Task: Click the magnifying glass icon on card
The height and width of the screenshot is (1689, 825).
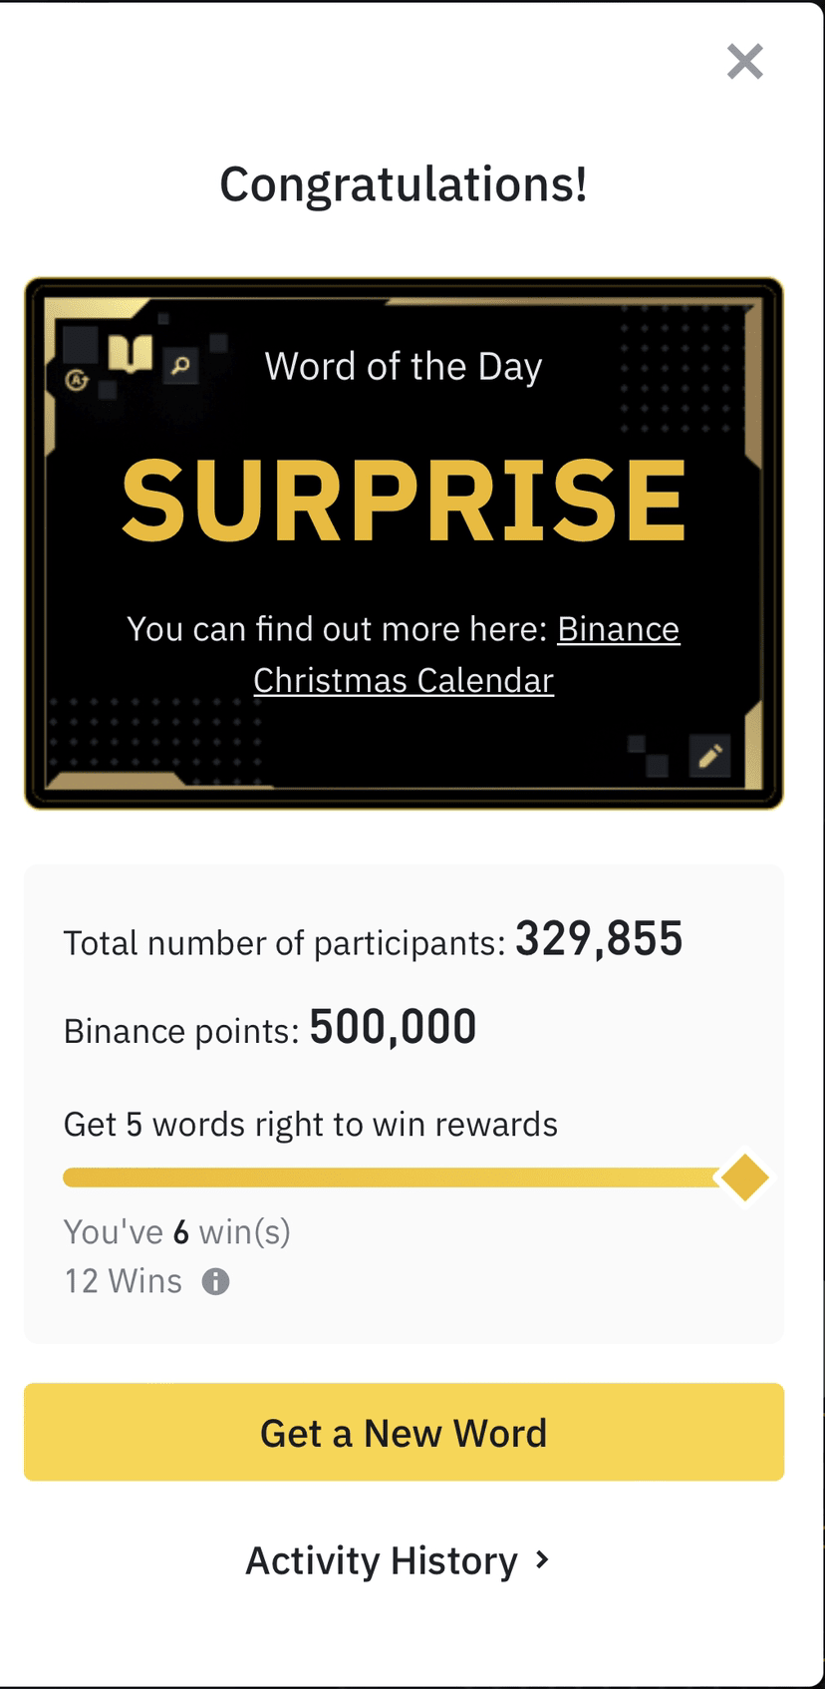Action: tap(180, 366)
